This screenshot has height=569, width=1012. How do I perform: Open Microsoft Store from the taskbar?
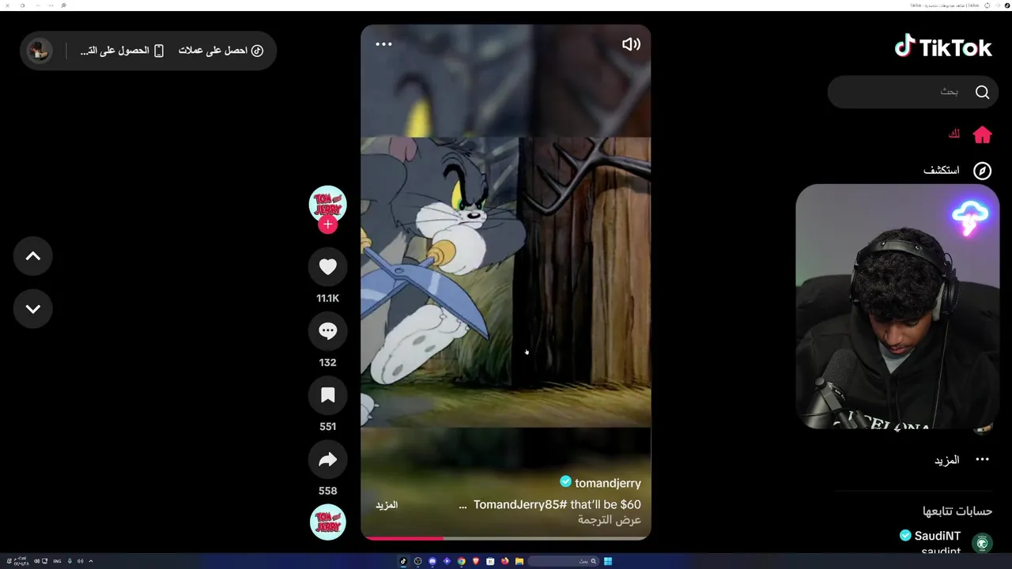(x=490, y=561)
